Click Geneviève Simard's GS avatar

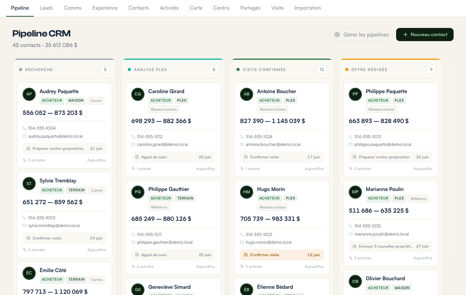pos(138,290)
